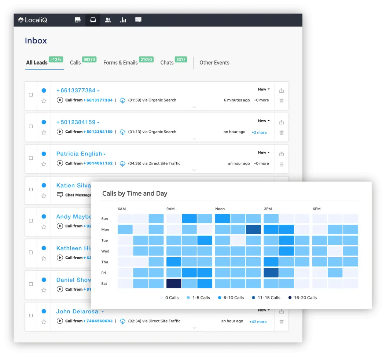This screenshot has width=386, height=357.
Task: Check the John Delarosa lead checkbox
Action: coord(31,315)
